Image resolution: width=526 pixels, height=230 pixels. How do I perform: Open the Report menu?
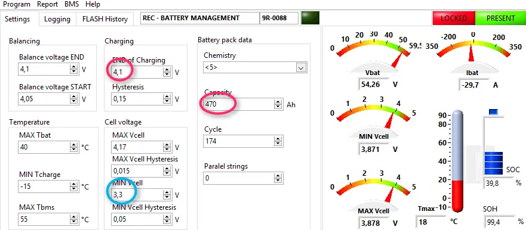click(x=47, y=4)
